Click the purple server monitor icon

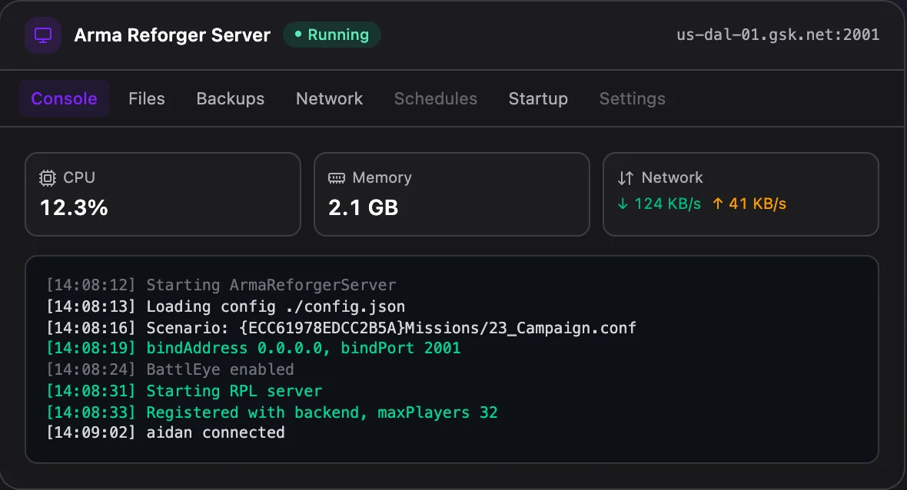pyautogui.click(x=43, y=35)
